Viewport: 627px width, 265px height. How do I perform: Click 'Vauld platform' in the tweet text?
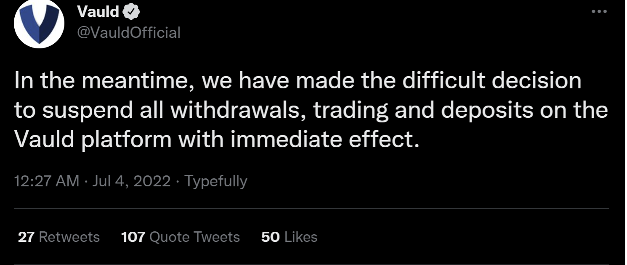pyautogui.click(x=93, y=139)
